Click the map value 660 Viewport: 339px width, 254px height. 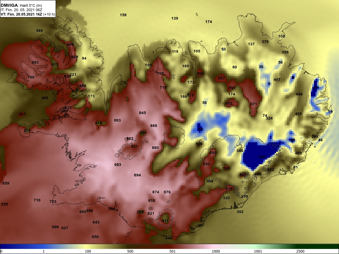point(75,57)
